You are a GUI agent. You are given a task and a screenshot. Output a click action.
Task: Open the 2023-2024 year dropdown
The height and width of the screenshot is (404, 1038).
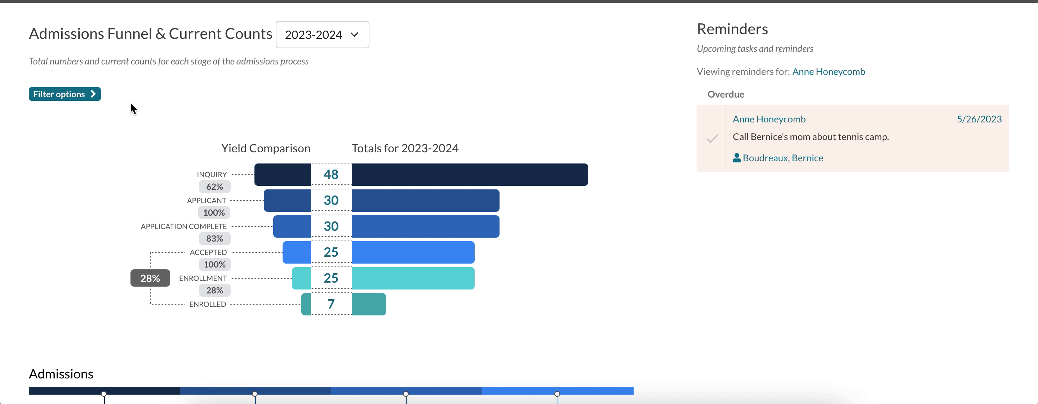point(322,35)
